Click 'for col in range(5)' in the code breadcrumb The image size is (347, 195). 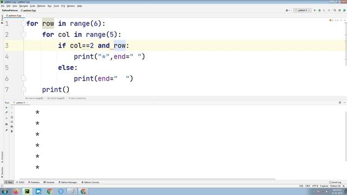point(56,98)
